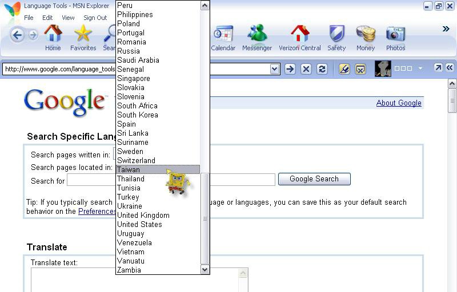Go forward with the Forward arrow icon
This screenshot has height=292, width=457.
coord(33,35)
